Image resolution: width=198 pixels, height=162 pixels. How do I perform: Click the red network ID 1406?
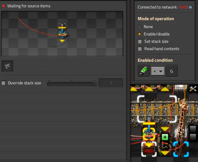tap(183, 7)
